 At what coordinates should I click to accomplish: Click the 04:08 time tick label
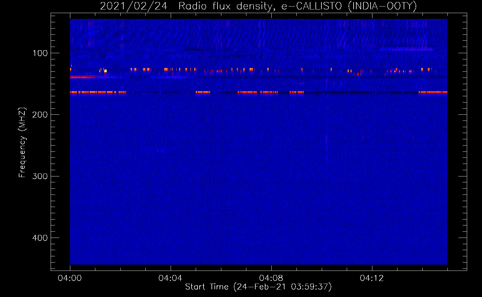[x=271, y=278]
